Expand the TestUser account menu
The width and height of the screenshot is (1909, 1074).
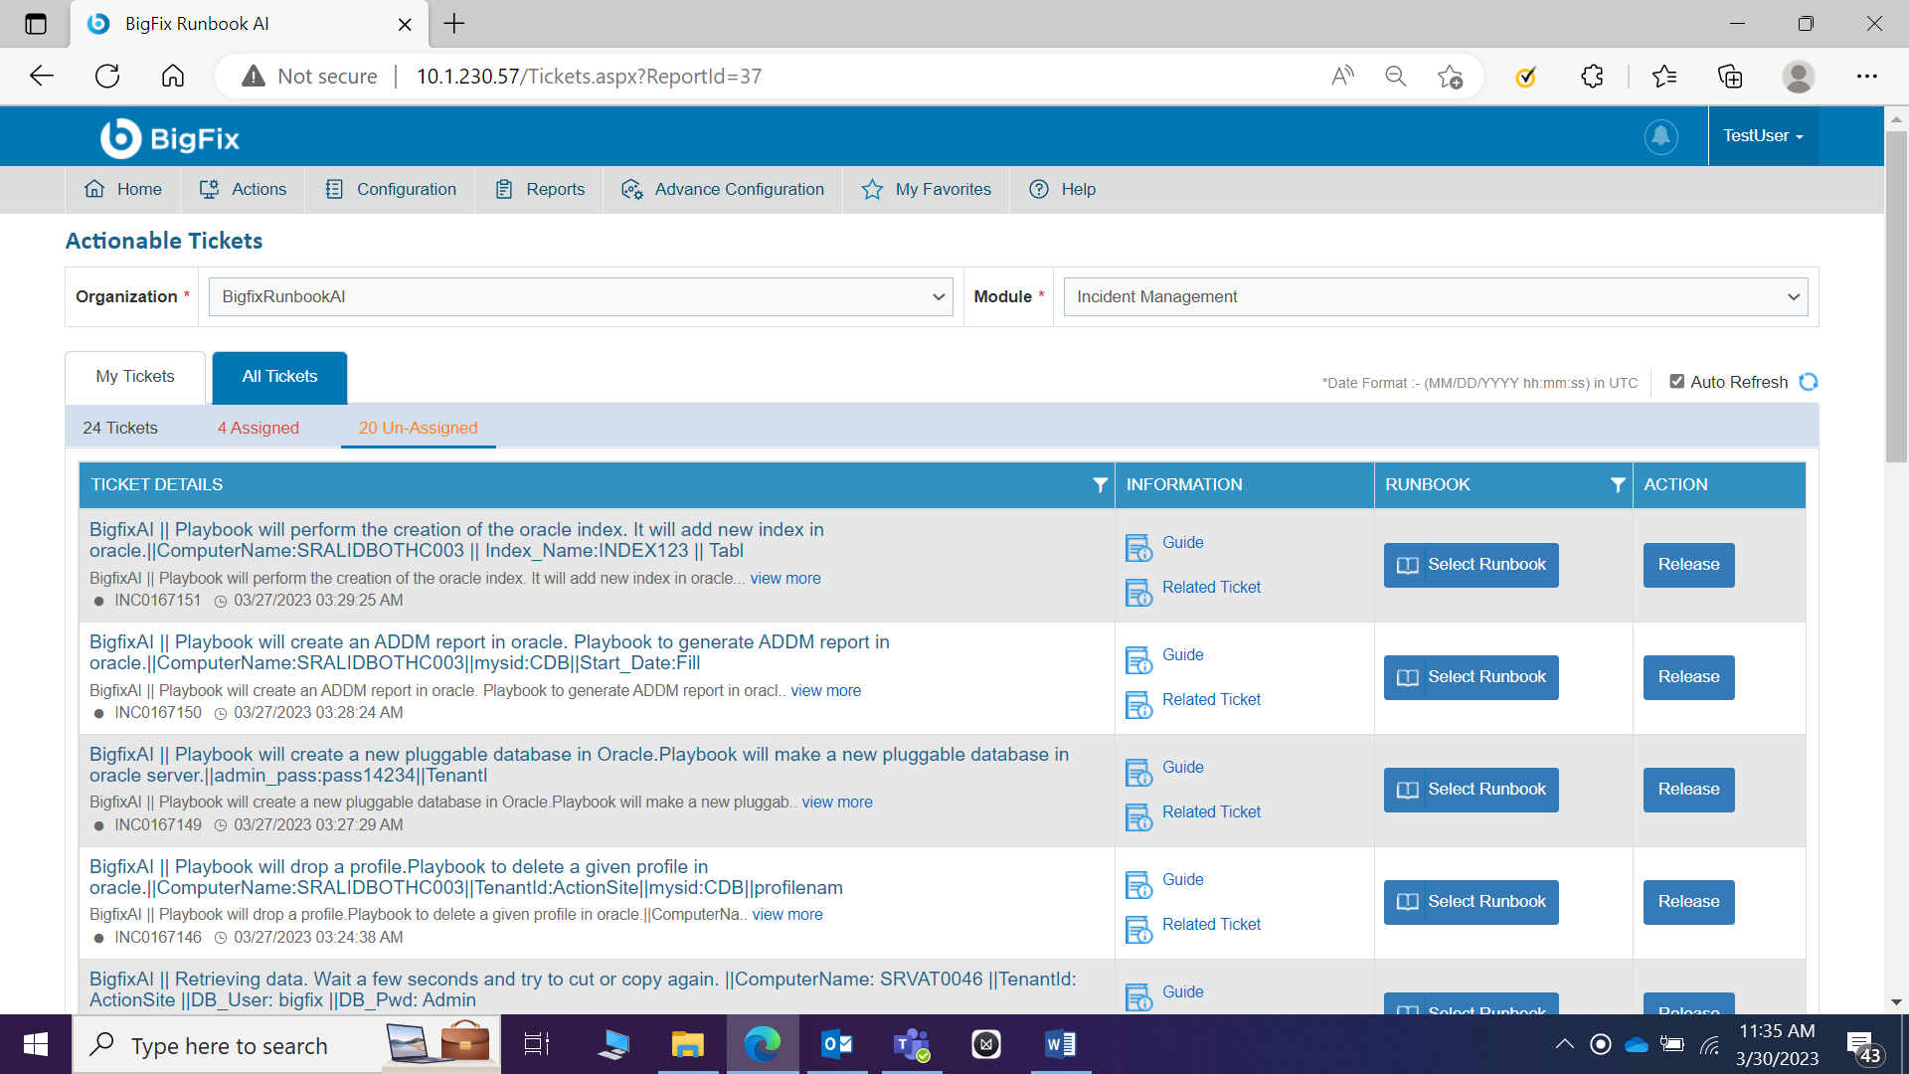(x=1762, y=136)
